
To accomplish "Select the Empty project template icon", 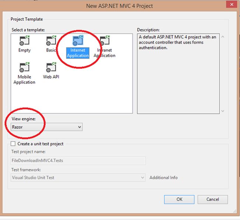I will coord(24,41).
